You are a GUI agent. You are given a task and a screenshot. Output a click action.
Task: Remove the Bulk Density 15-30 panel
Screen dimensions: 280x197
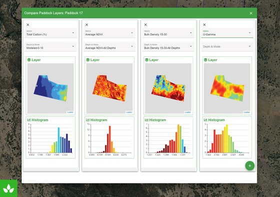click(145, 25)
